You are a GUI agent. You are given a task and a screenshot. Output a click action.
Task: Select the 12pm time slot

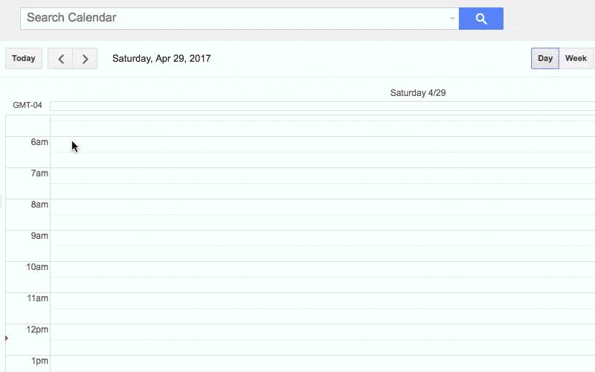(x=322, y=332)
